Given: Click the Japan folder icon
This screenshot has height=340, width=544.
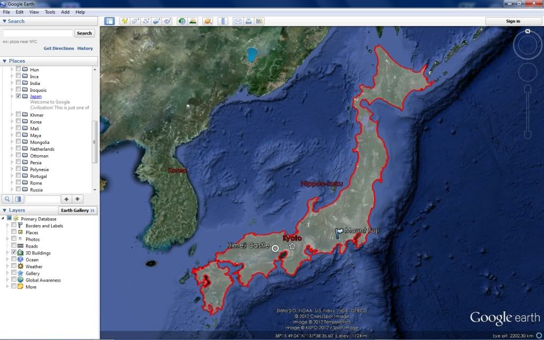Looking at the screenshot, I should pos(25,96).
